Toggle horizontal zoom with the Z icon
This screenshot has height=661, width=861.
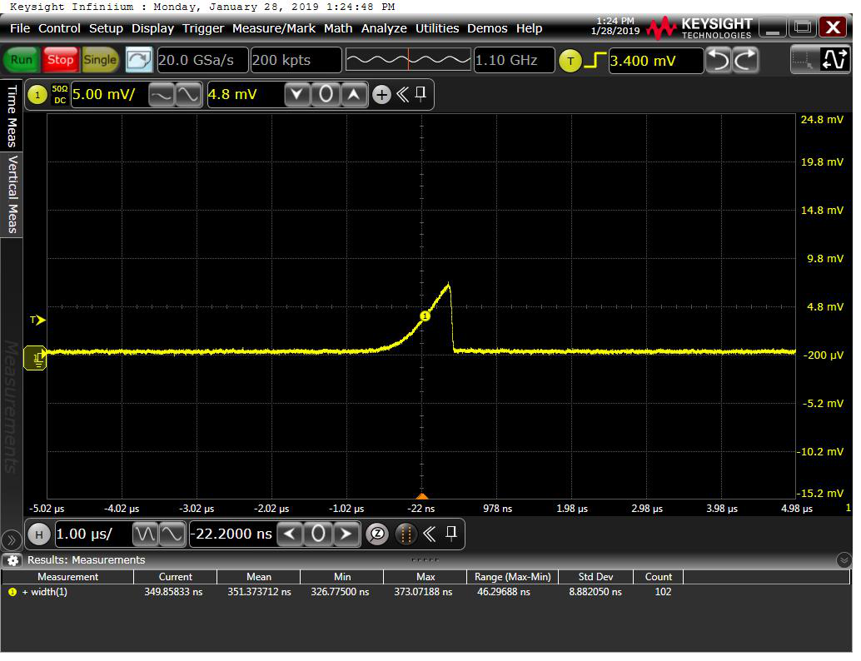[x=377, y=534]
